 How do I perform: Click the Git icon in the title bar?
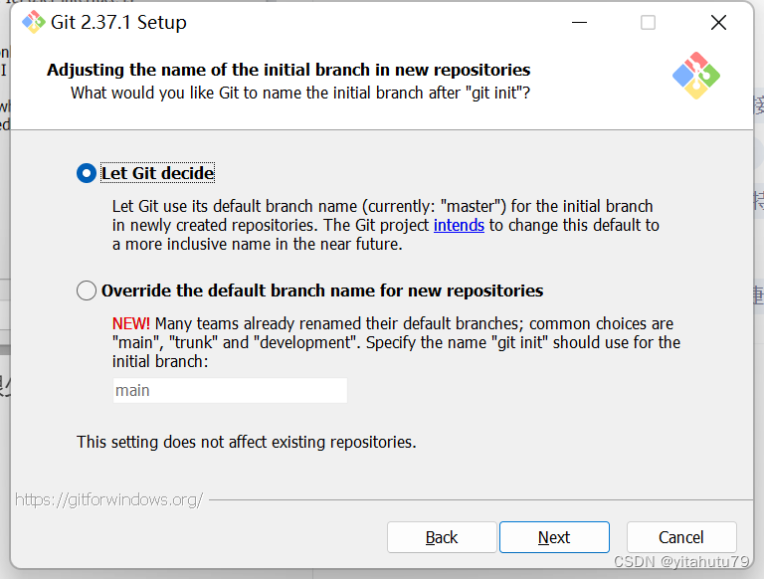tap(33, 22)
